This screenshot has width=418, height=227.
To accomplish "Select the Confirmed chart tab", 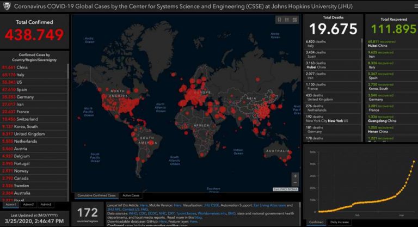I will (316, 222).
